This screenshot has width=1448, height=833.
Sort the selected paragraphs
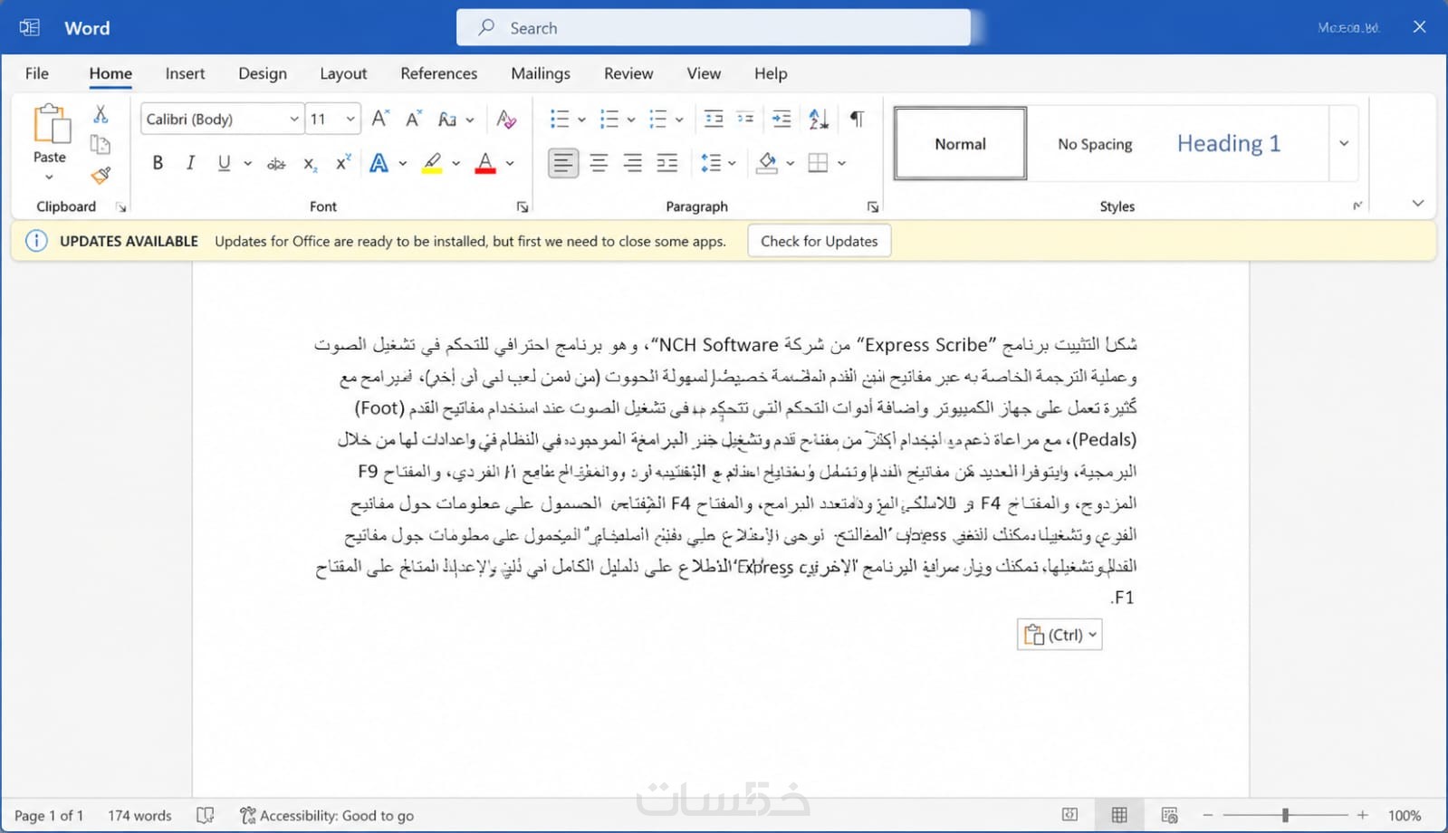(819, 119)
